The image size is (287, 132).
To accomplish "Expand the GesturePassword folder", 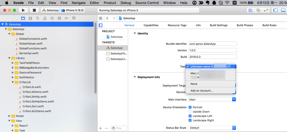I will pyautogui.click(x=13, y=72).
